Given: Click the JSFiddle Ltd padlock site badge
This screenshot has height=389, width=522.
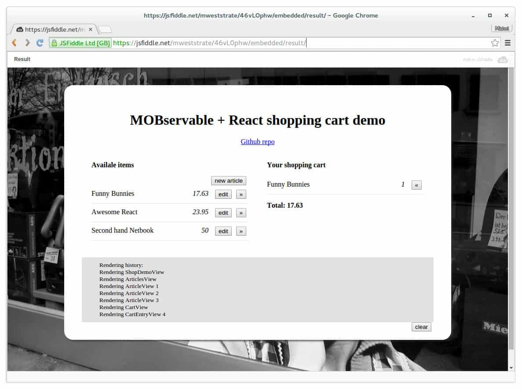Looking at the screenshot, I should [80, 43].
